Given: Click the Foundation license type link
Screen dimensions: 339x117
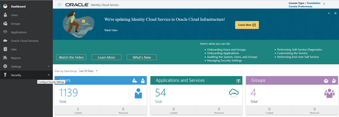Looking at the screenshot, I should click(314, 3).
